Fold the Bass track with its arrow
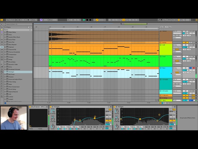Screen dimensions: 198x149 coord(161,68)
